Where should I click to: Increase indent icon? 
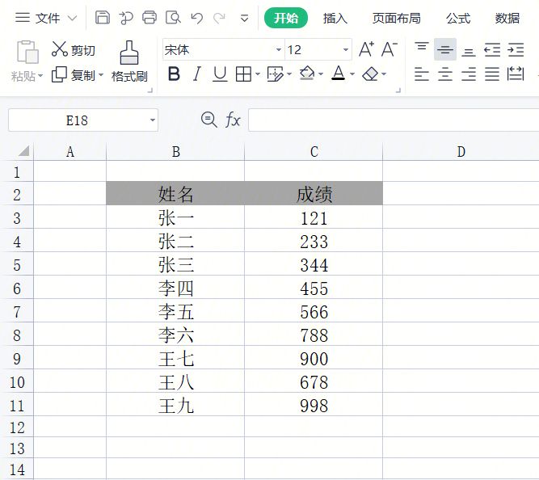516,50
